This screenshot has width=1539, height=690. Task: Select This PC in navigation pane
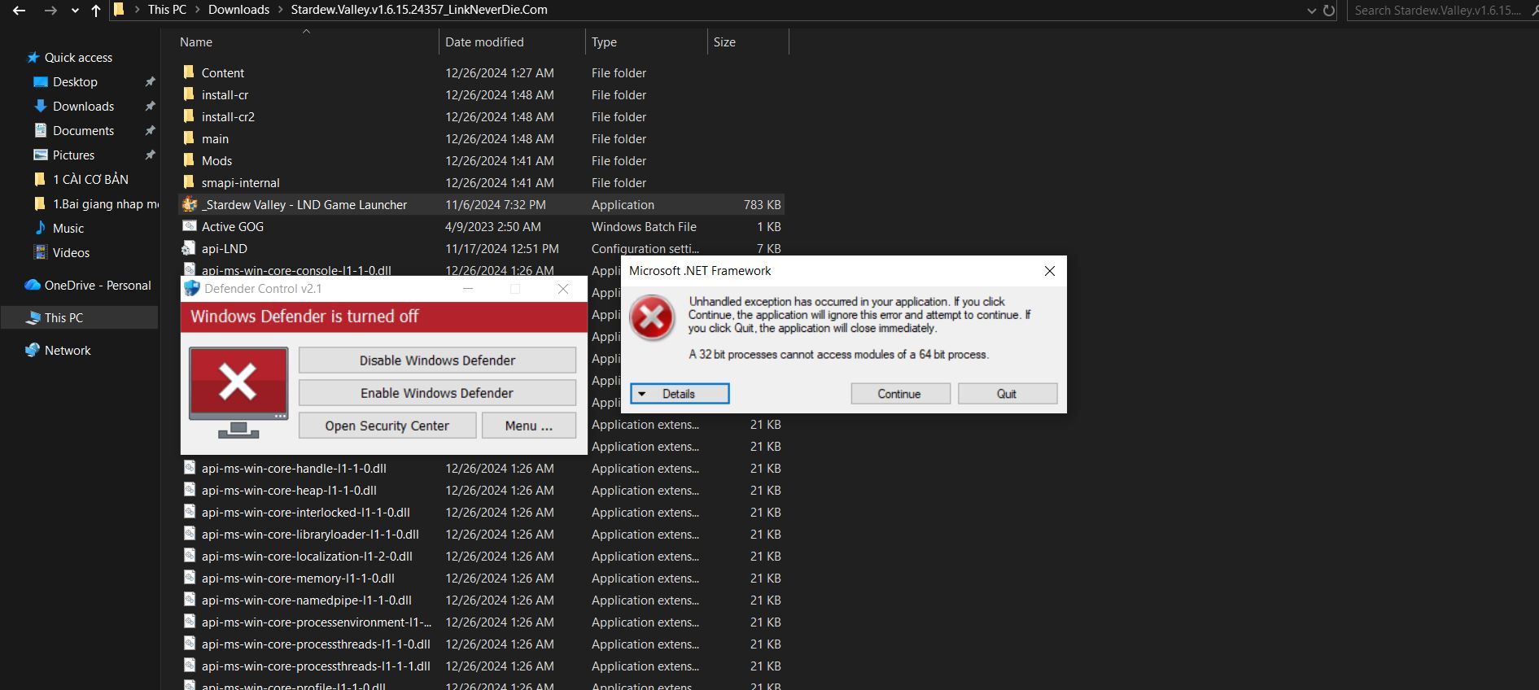[63, 318]
